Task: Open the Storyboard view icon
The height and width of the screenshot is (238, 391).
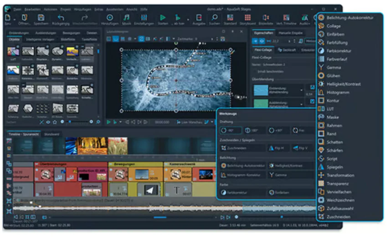Action: (x=248, y=18)
